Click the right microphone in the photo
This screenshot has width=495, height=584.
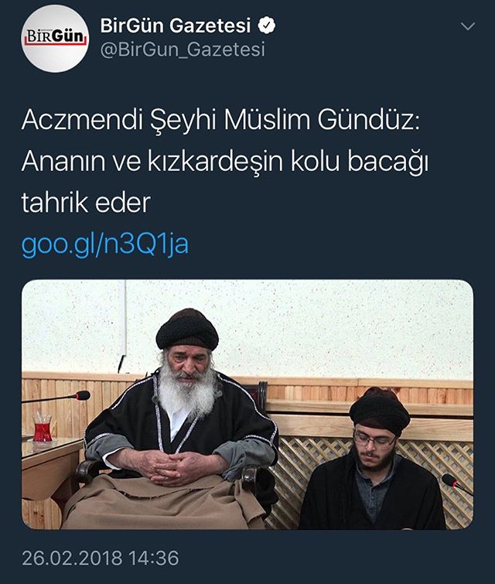[456, 483]
